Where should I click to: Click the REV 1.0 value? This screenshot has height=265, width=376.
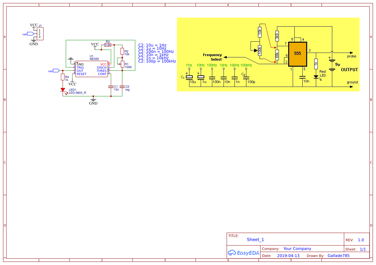(361, 240)
